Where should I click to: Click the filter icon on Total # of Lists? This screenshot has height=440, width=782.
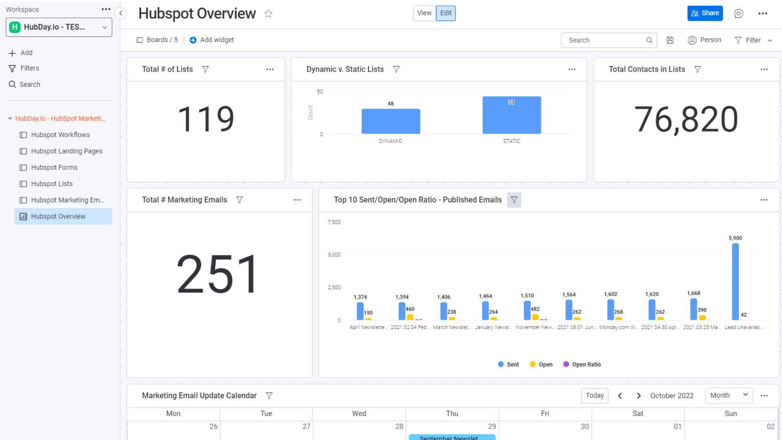tap(205, 69)
